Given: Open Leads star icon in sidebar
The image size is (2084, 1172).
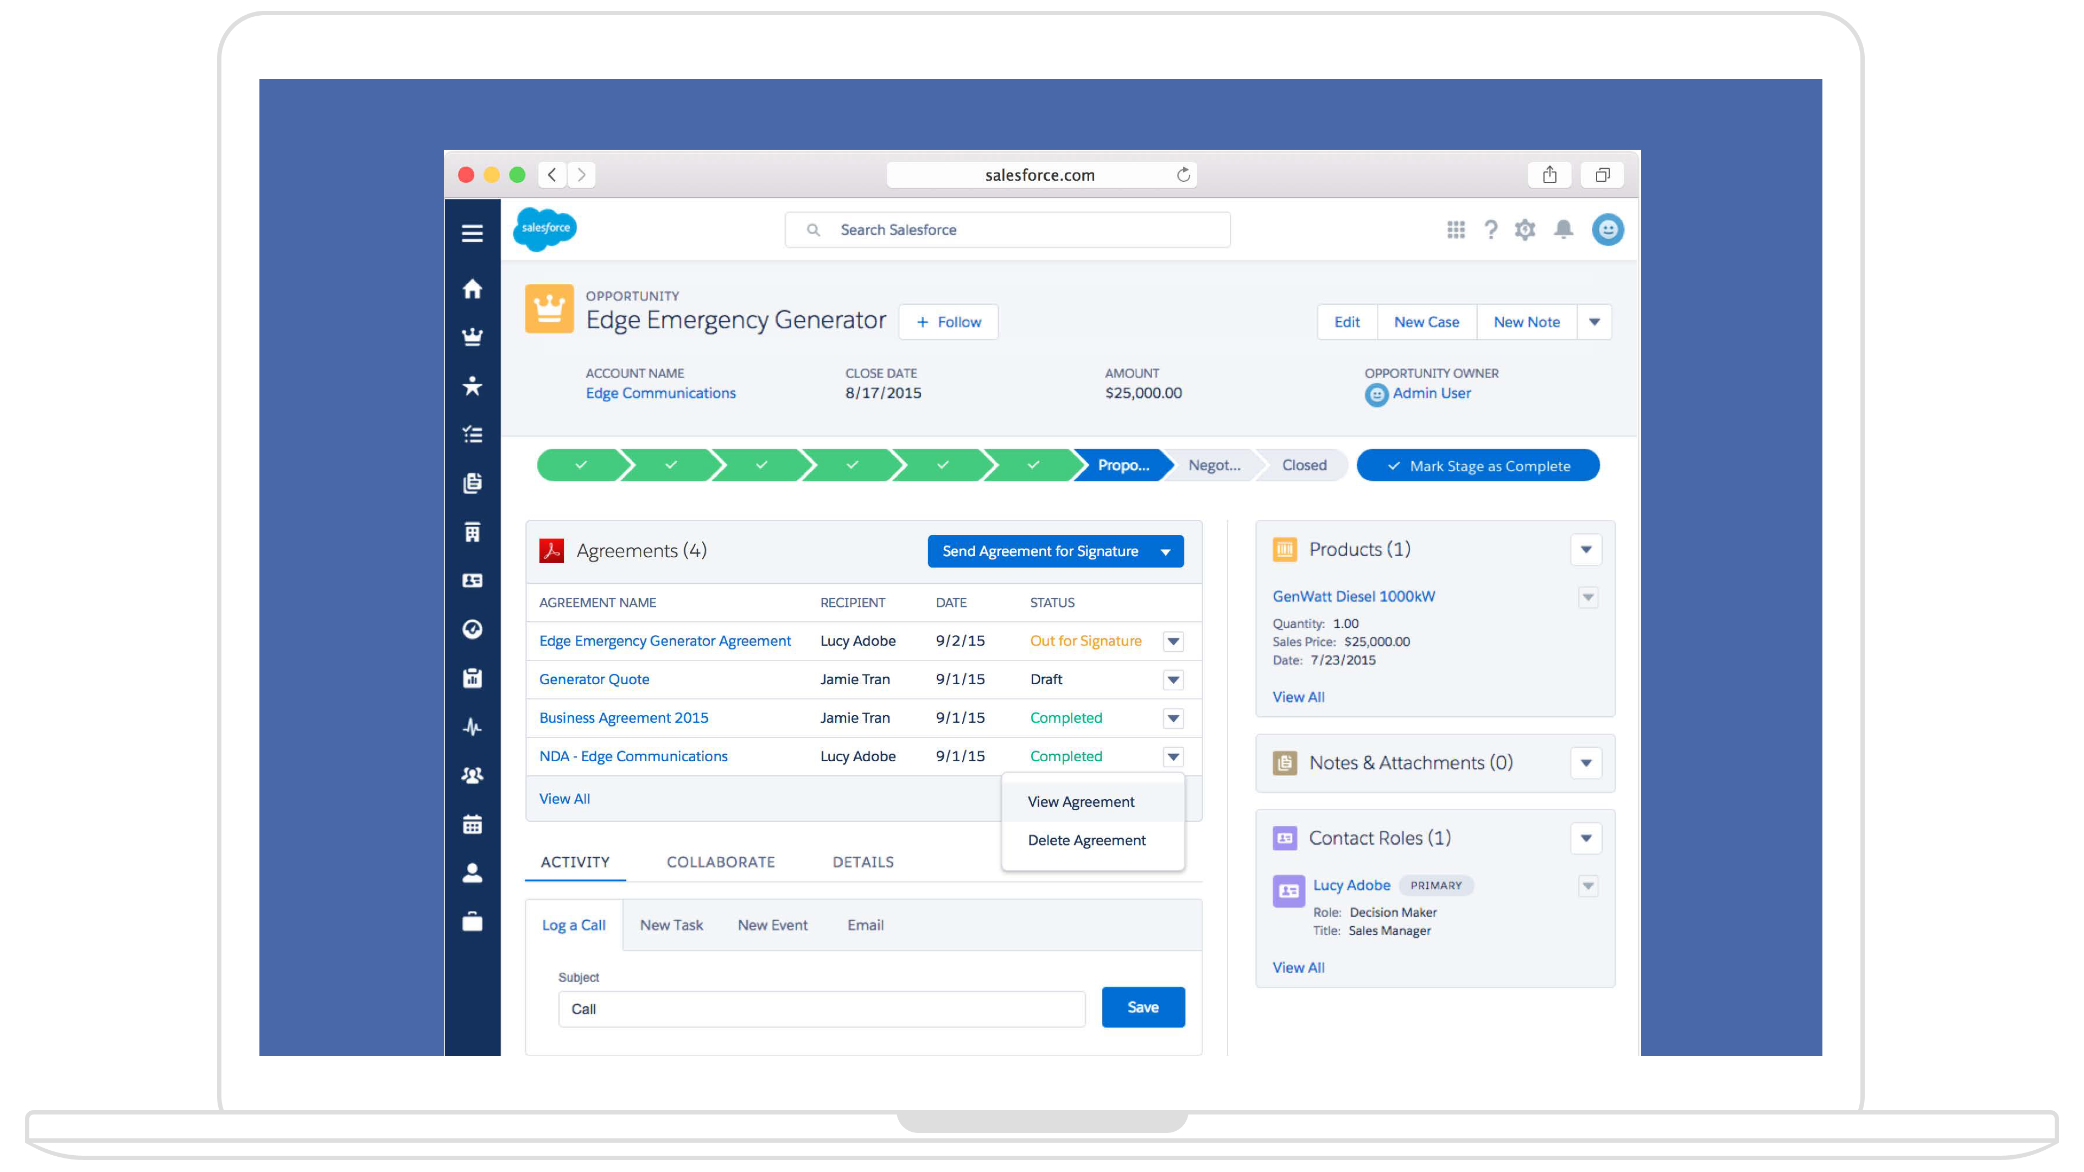Looking at the screenshot, I should [473, 386].
